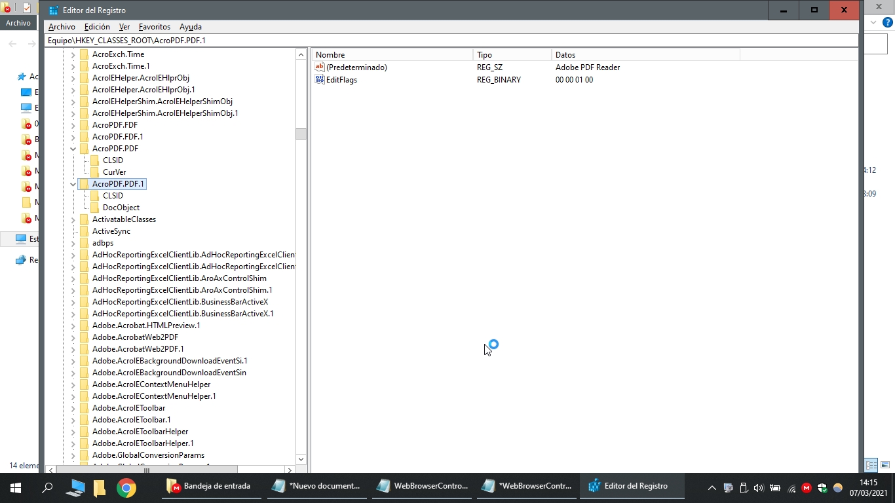Viewport: 895px width, 503px height.
Task: Show hidden tray icons chevron
Action: [x=712, y=487]
